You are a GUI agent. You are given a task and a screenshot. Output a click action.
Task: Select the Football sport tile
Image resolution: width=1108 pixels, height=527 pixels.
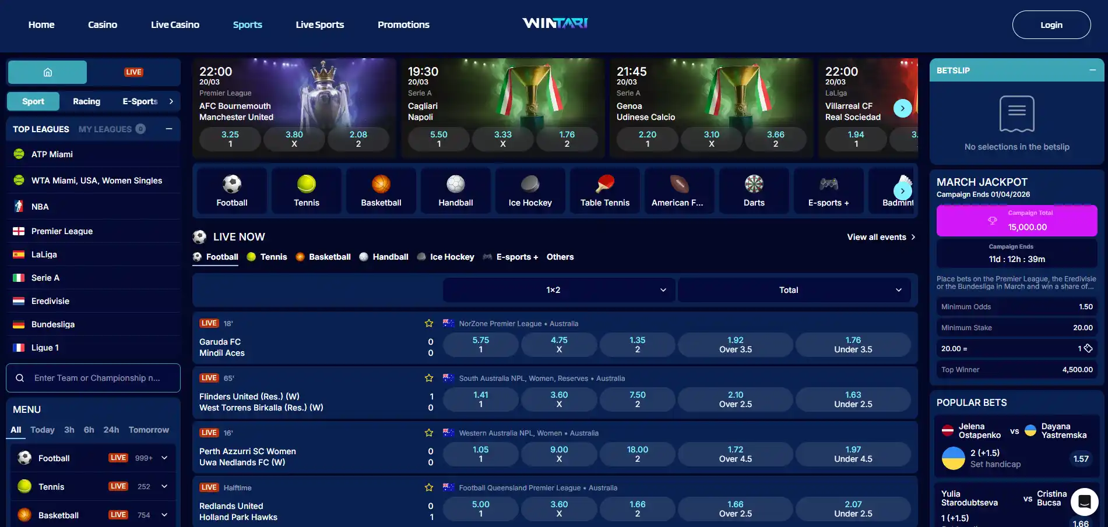tap(232, 191)
